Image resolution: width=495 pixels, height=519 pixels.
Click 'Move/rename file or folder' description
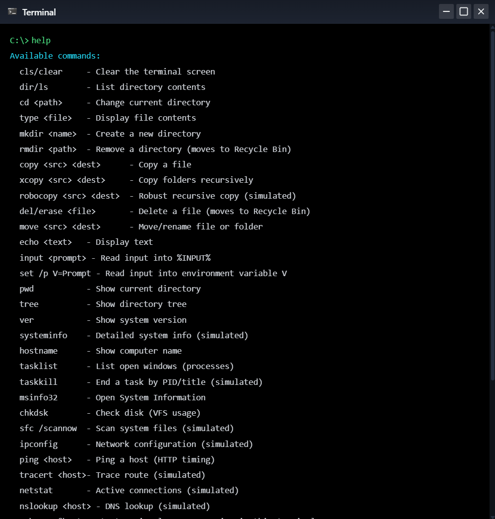tap(201, 227)
